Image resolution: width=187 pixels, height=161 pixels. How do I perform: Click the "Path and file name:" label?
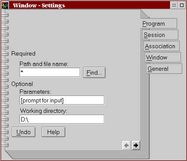pos(44,64)
